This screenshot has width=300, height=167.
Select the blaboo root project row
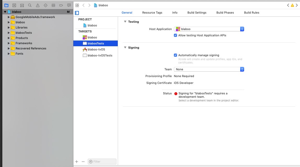tap(38, 12)
